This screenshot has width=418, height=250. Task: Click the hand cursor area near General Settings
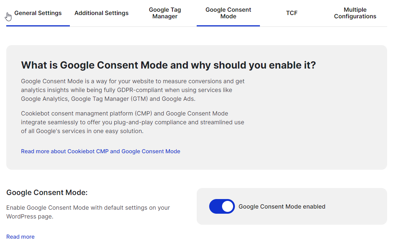(x=8, y=16)
